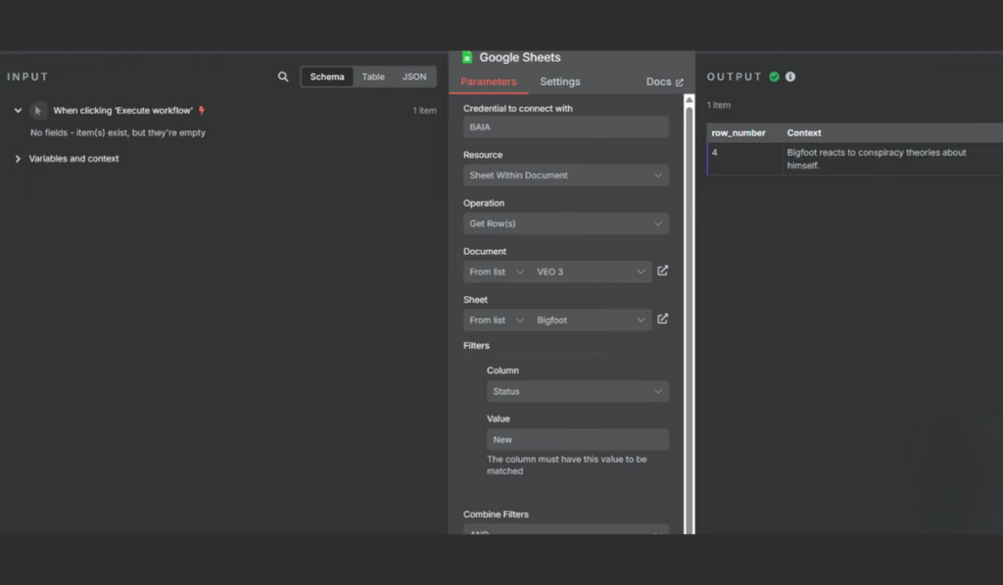Keep Schema view selected in Input panel
Viewport: 1003px width, 585px height.
pos(327,75)
